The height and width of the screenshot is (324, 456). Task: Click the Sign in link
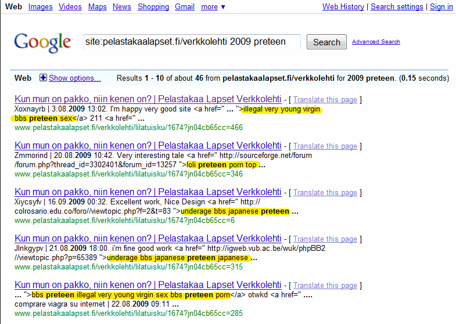(441, 7)
